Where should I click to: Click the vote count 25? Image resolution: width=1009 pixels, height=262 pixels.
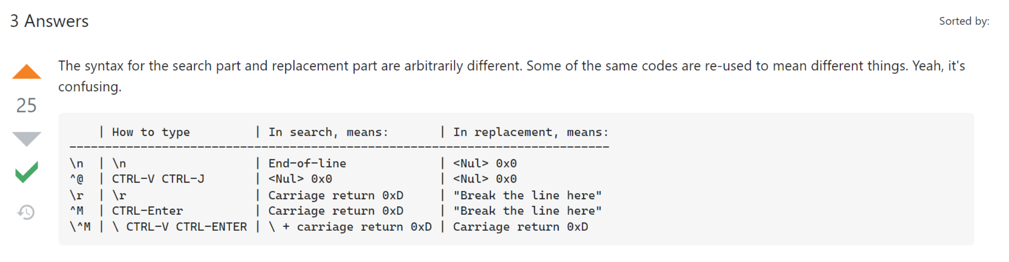(x=26, y=106)
